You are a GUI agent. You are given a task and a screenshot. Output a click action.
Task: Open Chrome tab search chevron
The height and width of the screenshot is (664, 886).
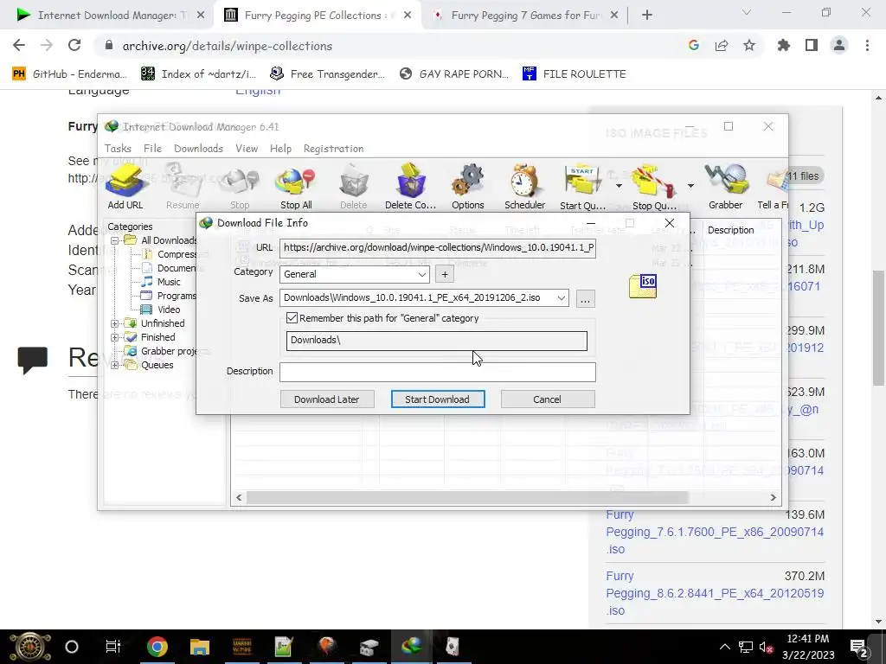747,12
